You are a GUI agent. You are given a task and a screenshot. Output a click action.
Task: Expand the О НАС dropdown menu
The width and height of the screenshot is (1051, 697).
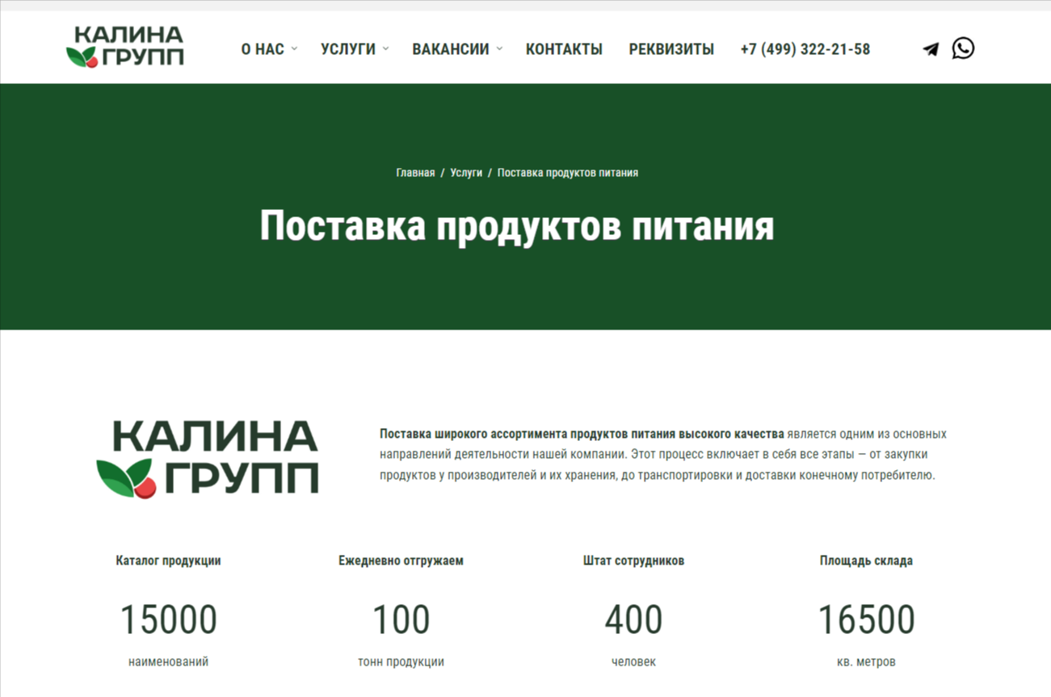[x=268, y=49]
